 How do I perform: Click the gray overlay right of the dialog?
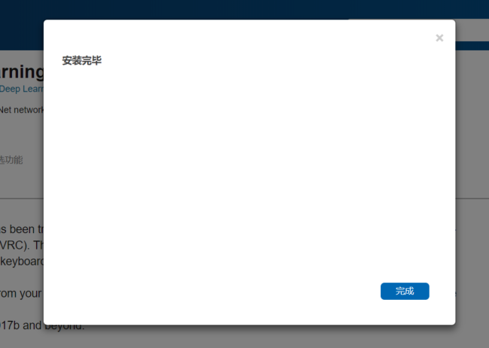[x=472, y=125]
